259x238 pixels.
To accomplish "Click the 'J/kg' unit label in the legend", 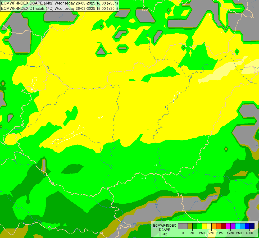I will click(x=164, y=234).
